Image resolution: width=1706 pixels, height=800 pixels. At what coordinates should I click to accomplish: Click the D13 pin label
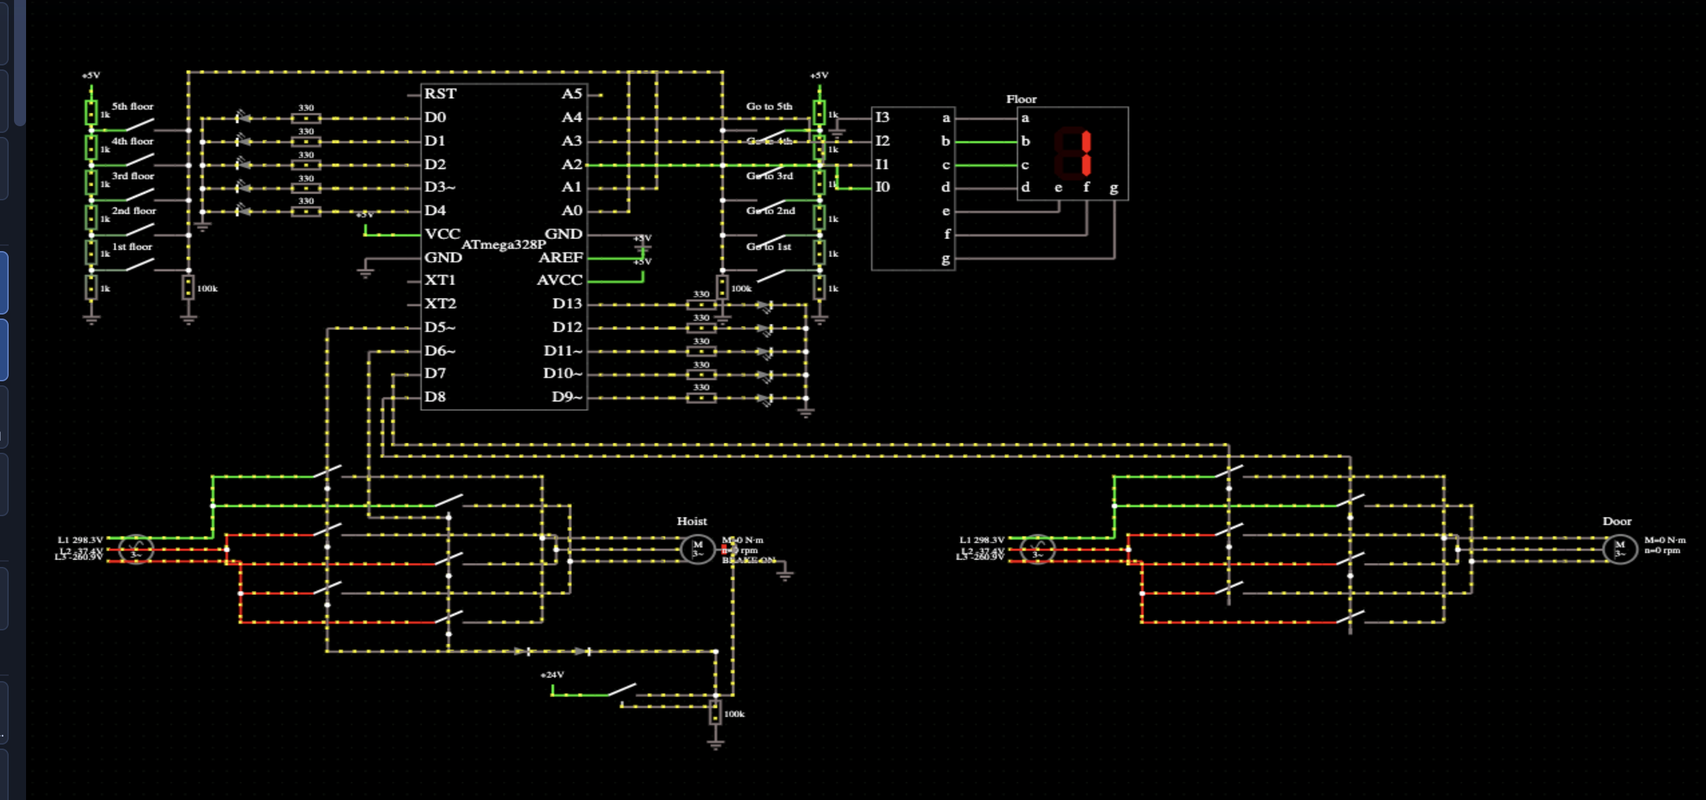coord(567,303)
